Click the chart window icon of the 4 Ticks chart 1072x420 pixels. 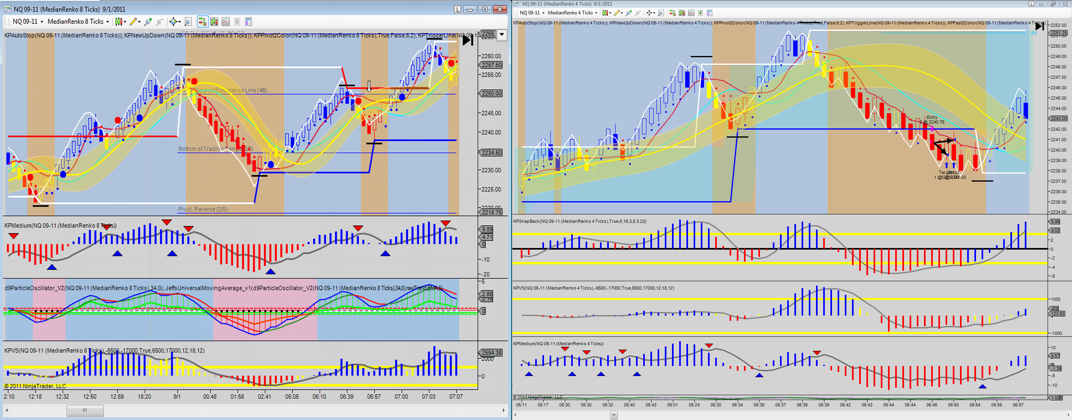(516, 4)
